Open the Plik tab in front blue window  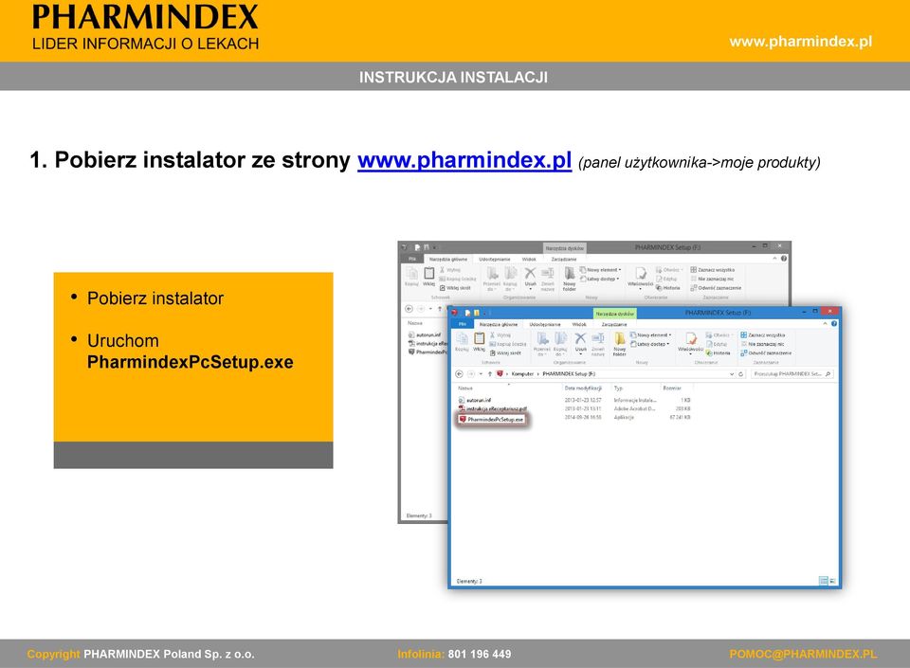tap(463, 324)
